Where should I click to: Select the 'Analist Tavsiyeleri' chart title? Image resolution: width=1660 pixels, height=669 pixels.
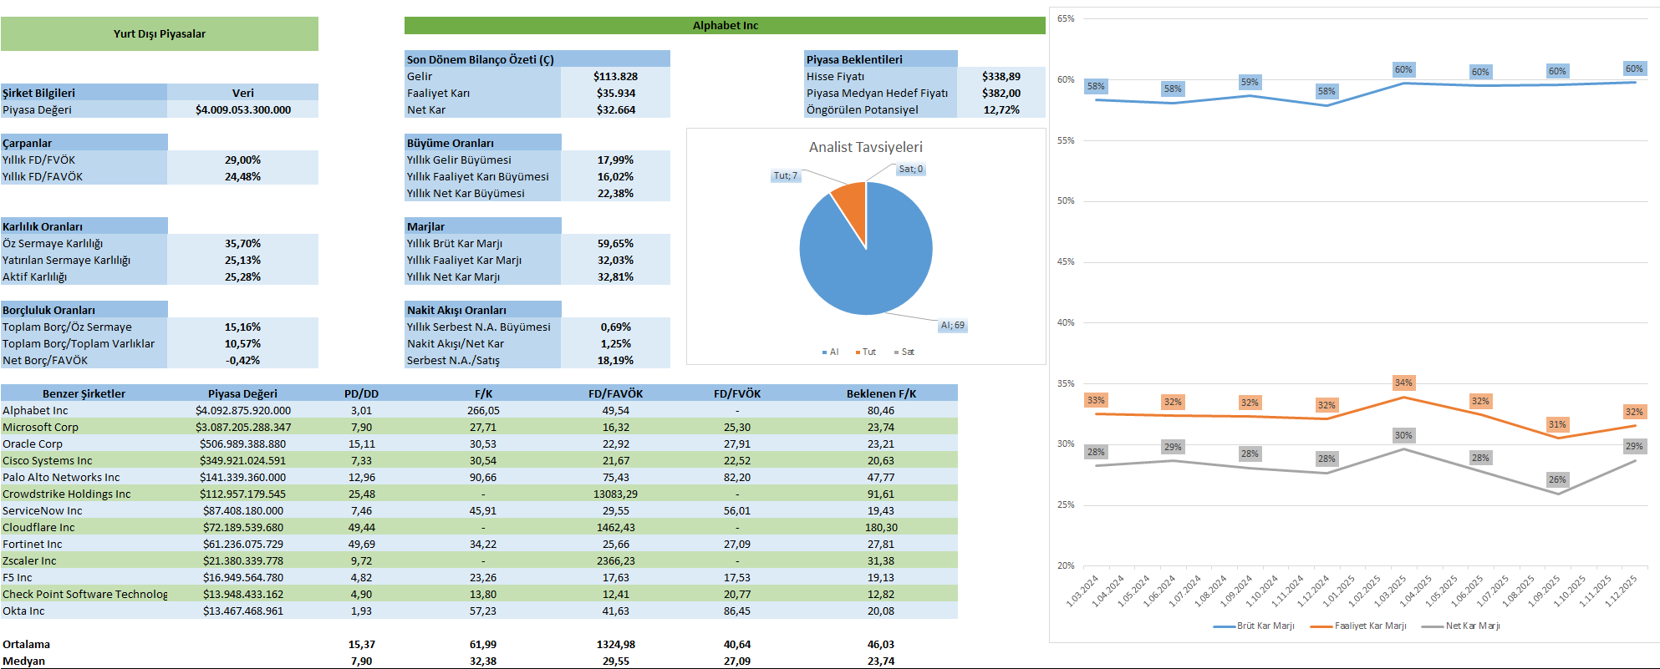865,147
